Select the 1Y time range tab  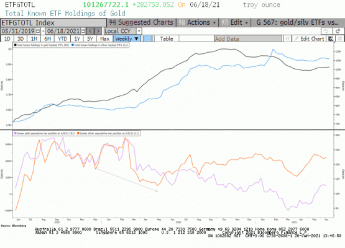tap(77, 39)
